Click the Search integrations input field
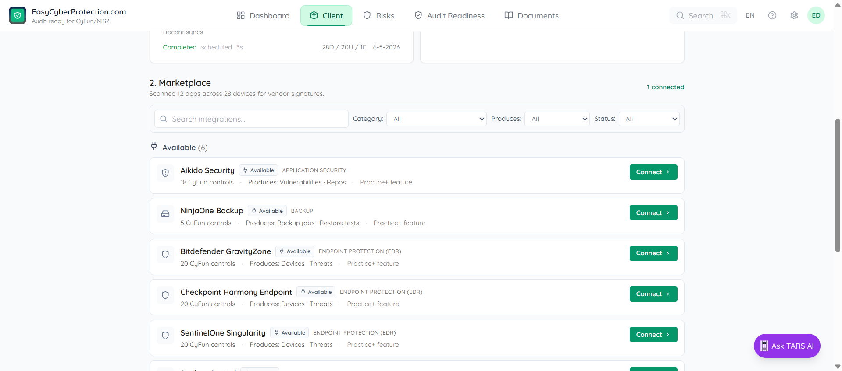Screen dimensions: 842x371 251,119
